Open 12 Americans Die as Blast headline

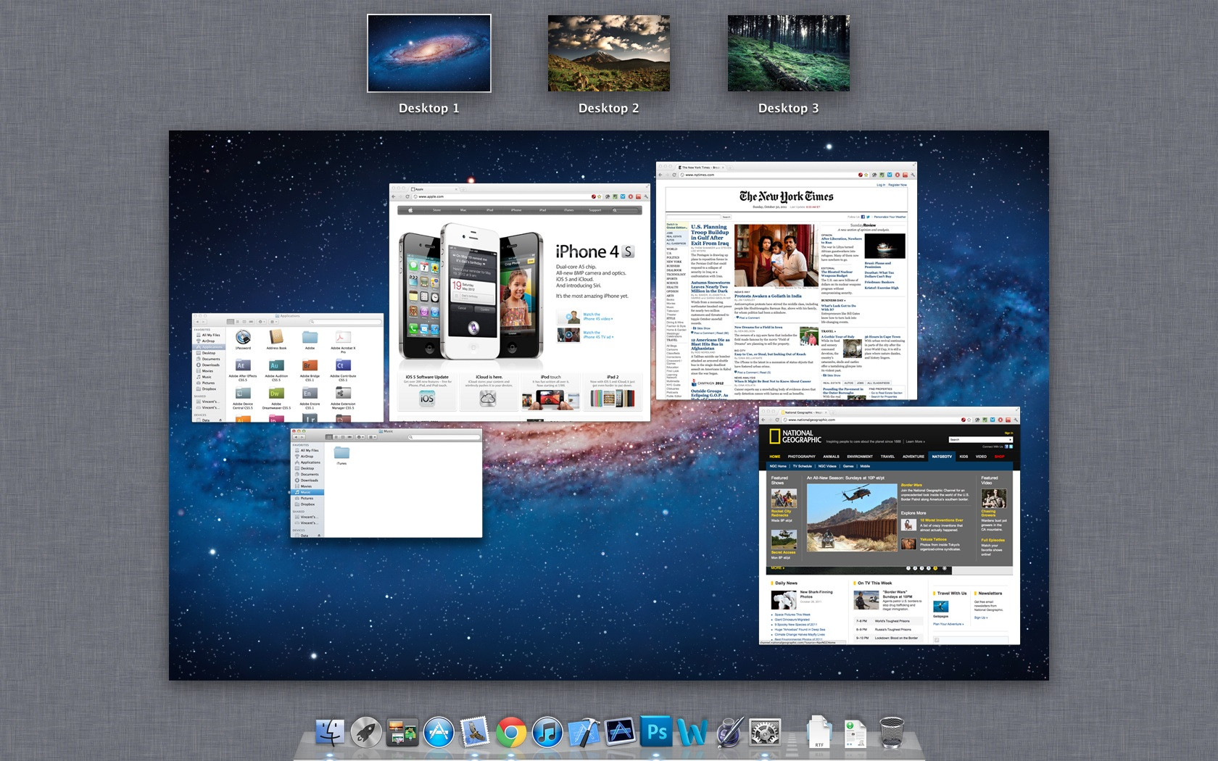tap(710, 344)
